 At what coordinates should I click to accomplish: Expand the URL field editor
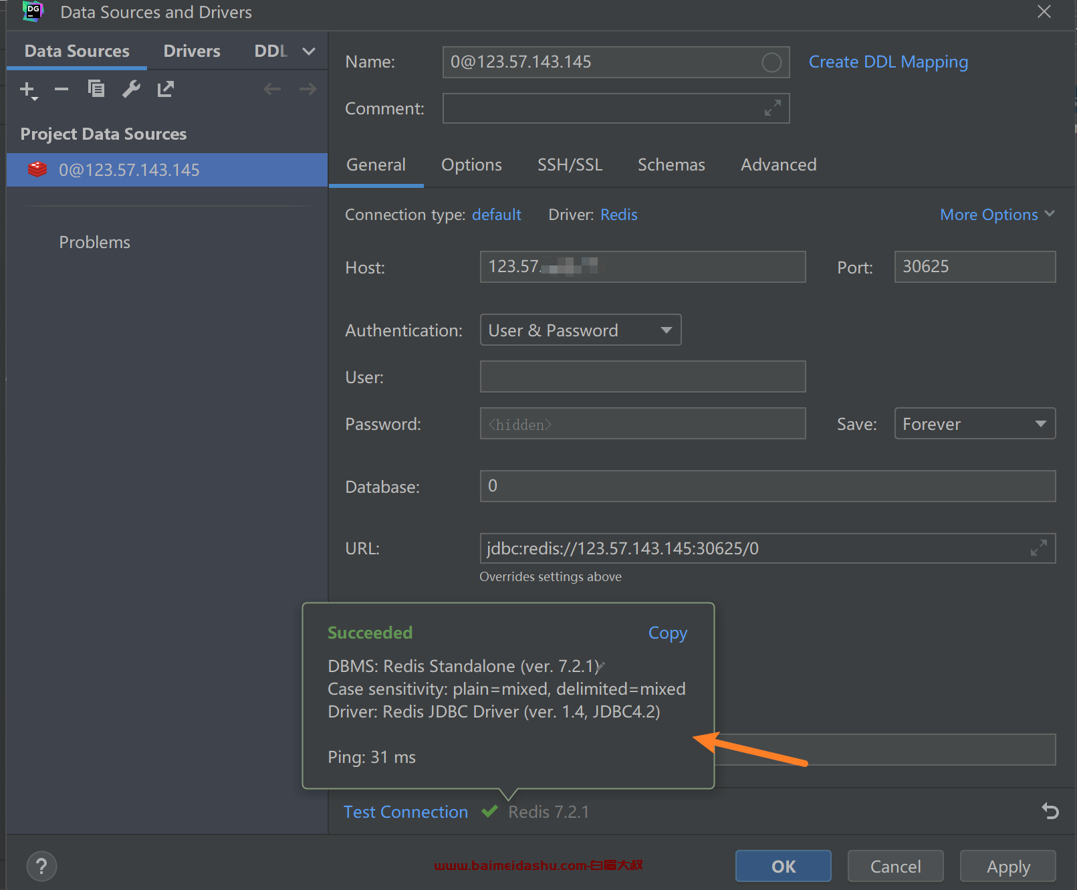pyautogui.click(x=1039, y=548)
